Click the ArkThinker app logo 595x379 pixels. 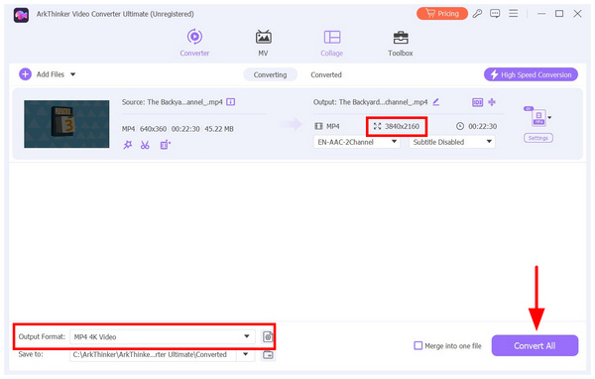tap(21, 15)
